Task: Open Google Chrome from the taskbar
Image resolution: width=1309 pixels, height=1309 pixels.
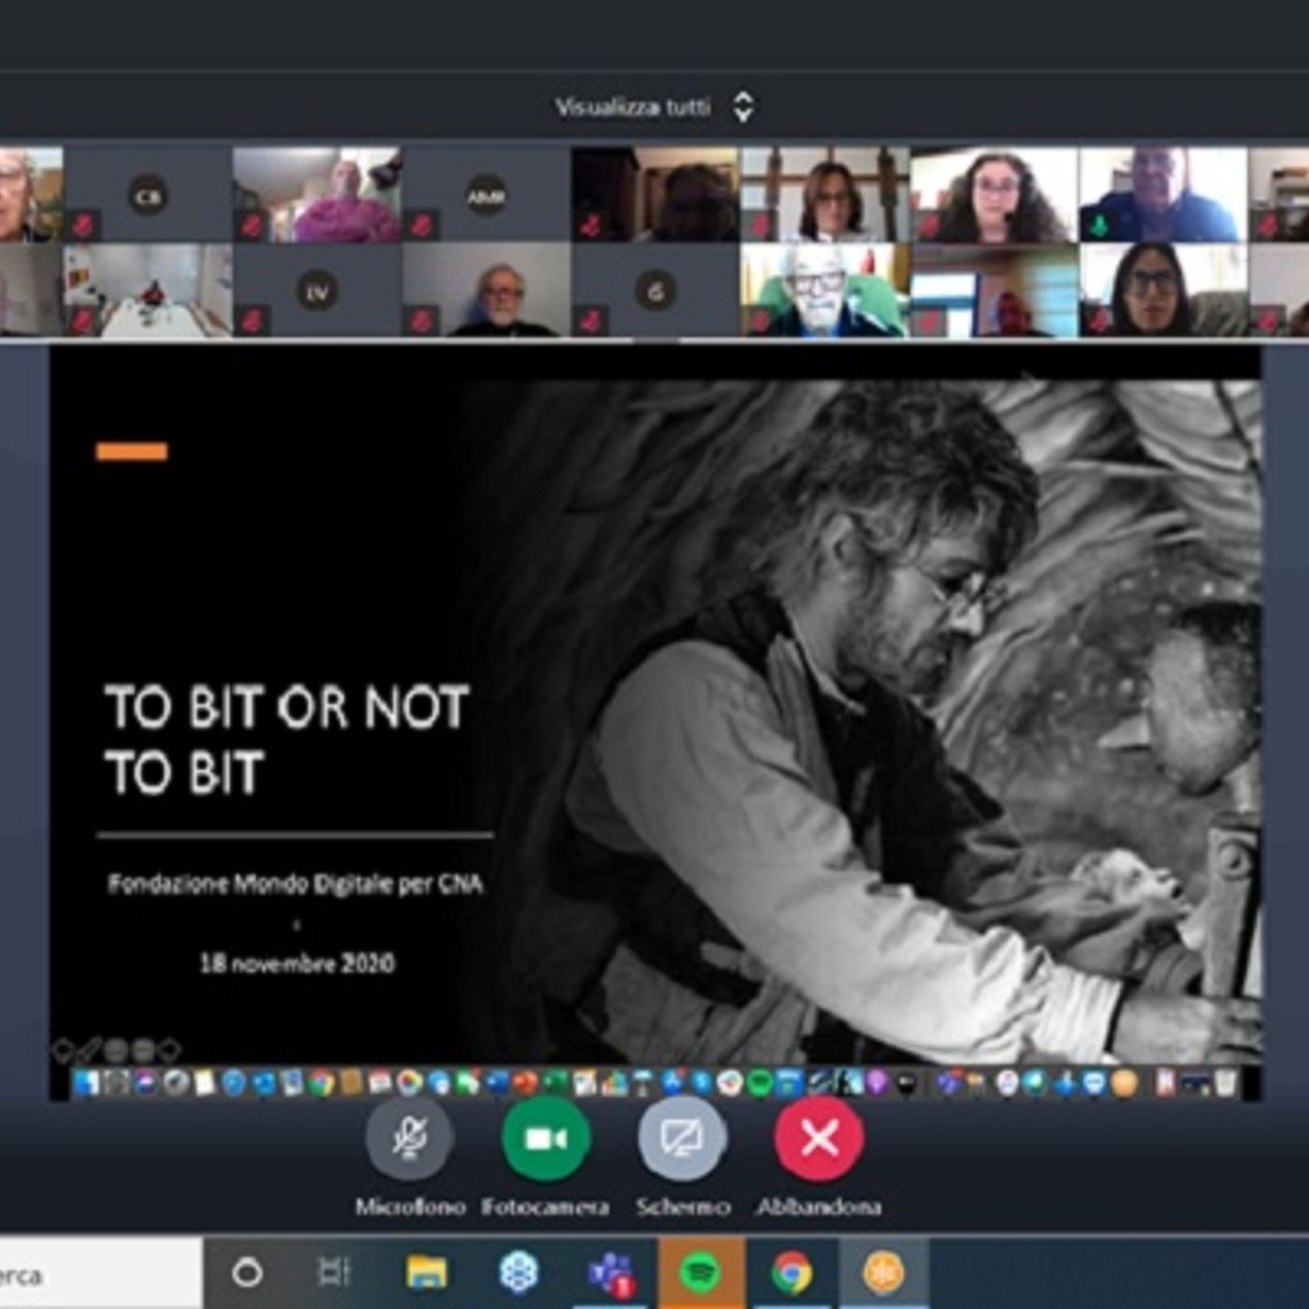Action: (x=791, y=1273)
